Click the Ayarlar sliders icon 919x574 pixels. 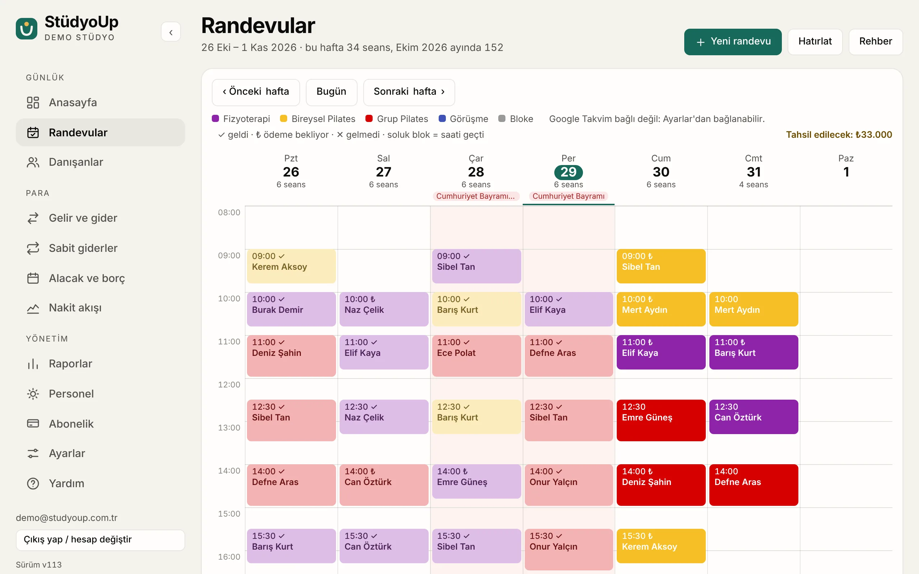(33, 453)
